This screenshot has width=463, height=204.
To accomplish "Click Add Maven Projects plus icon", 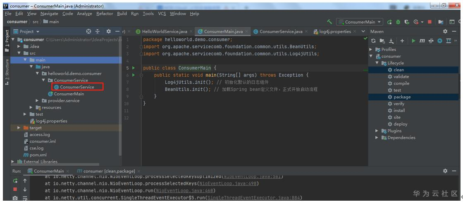I will [x=402, y=41].
